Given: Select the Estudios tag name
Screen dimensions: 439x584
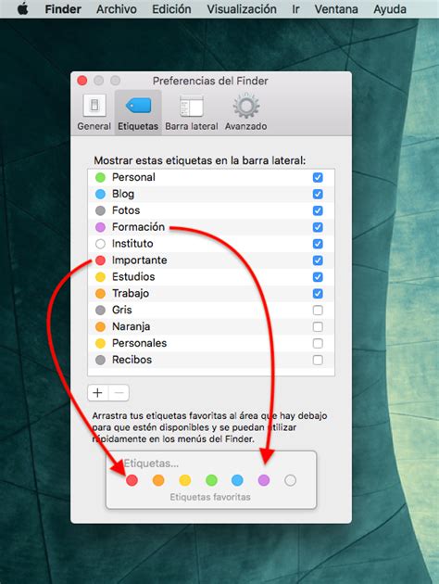Looking at the screenshot, I should click(133, 277).
